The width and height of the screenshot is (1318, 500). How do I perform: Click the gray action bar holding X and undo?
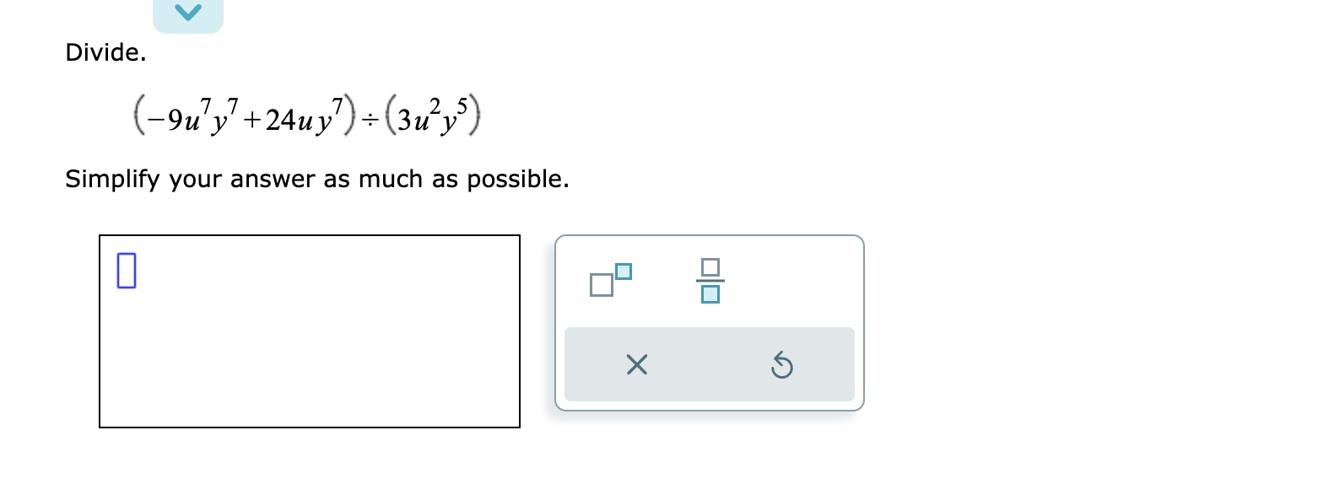coord(710,364)
